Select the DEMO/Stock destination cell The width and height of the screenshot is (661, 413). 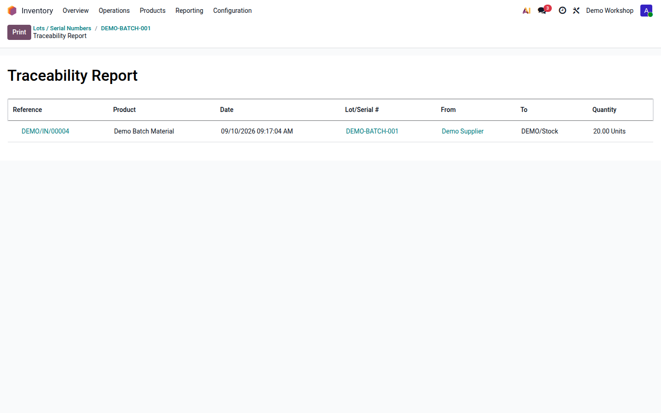tap(540, 131)
